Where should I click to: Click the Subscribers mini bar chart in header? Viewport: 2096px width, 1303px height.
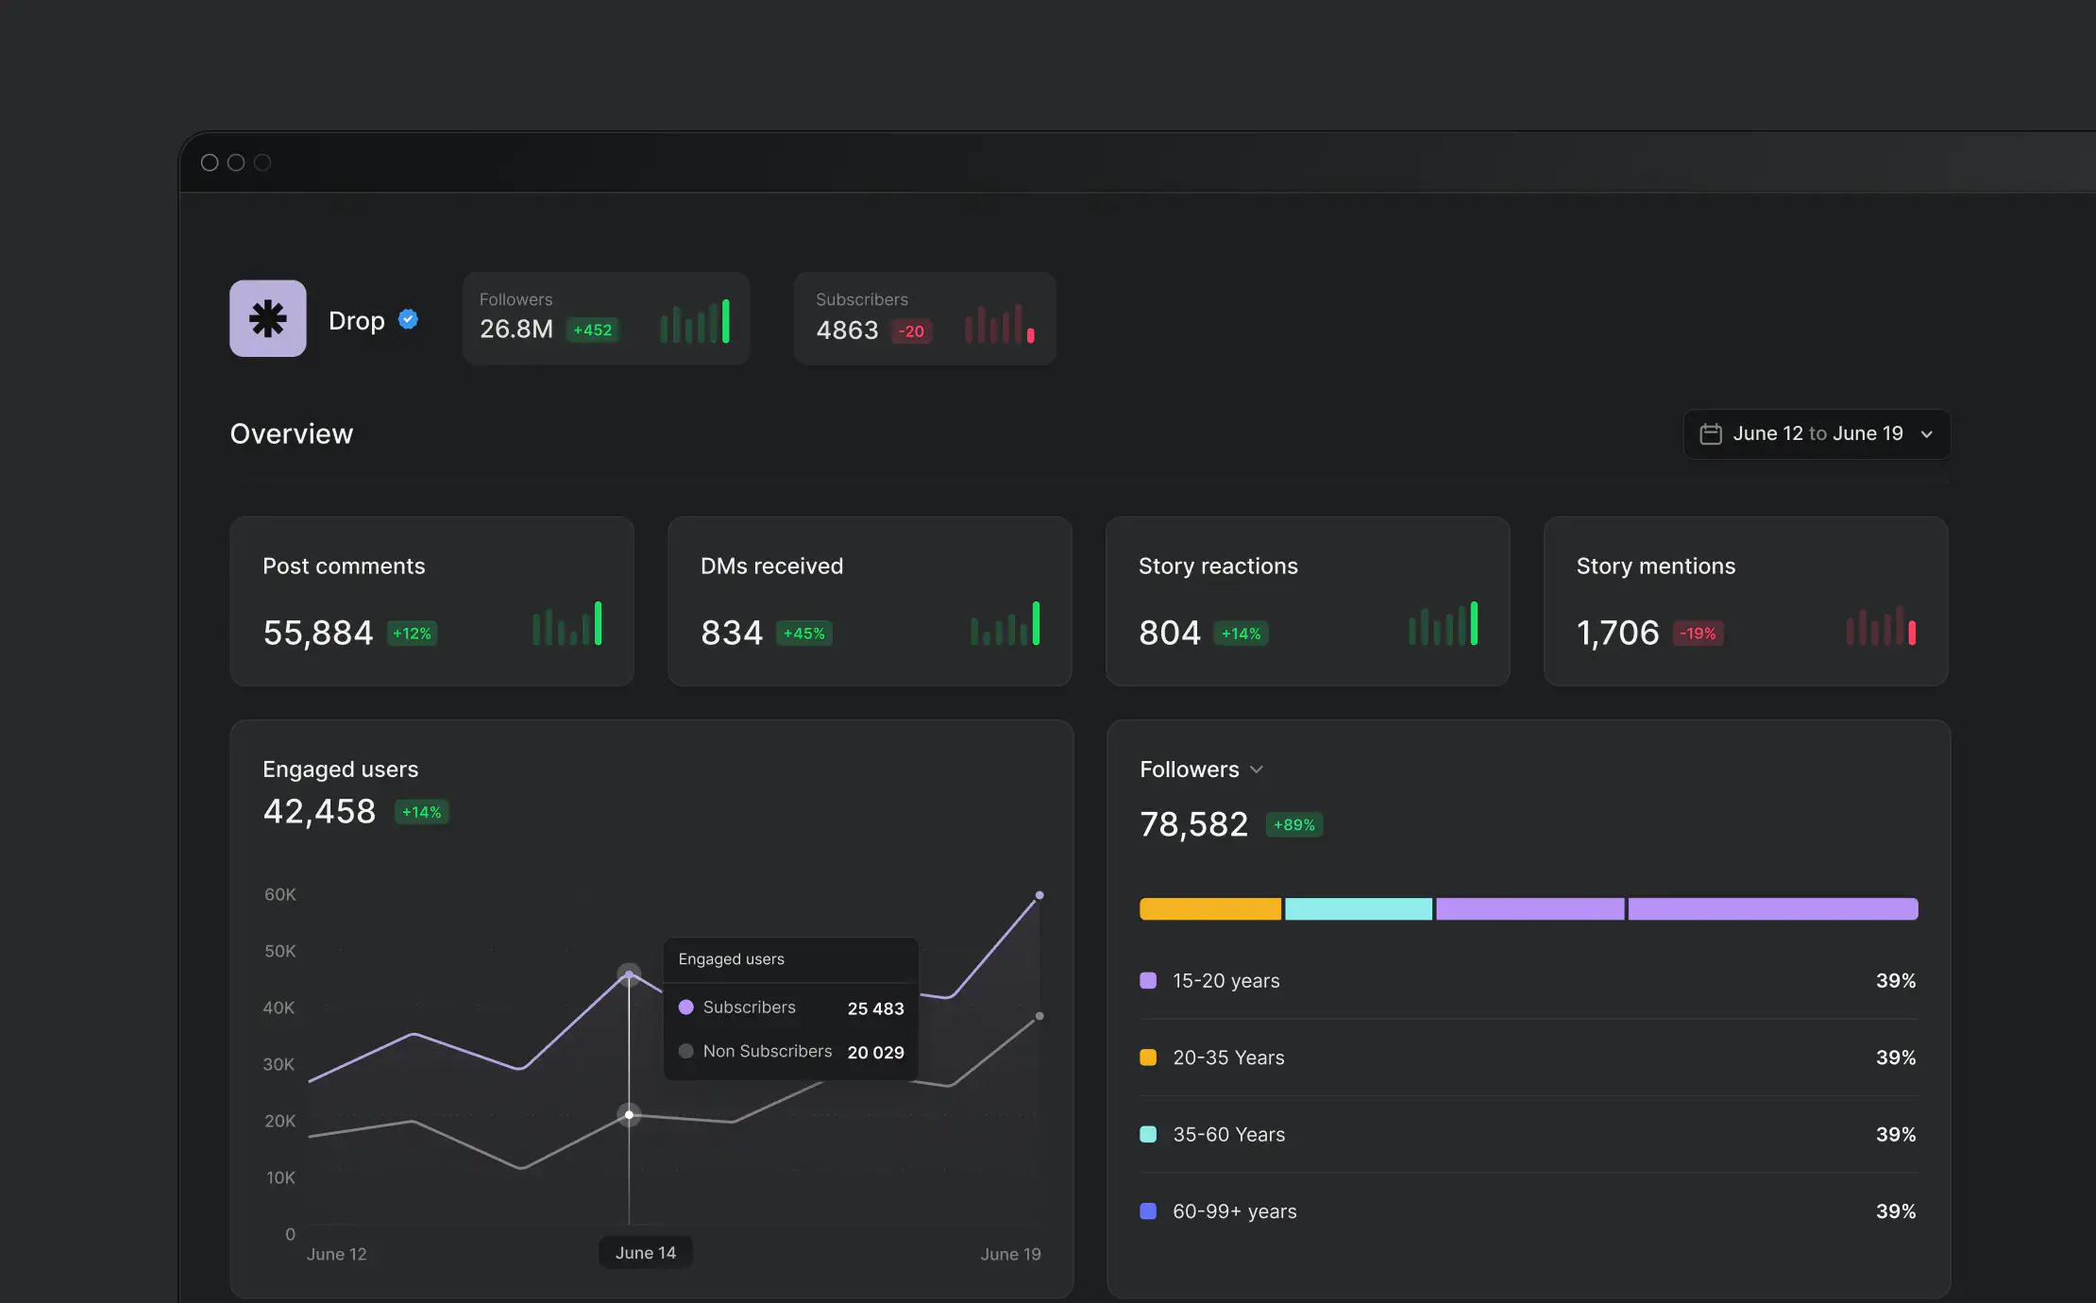coord(1000,323)
